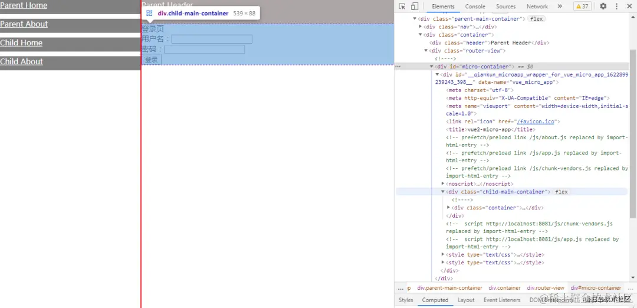Show more DevTools tabs chevron
This screenshot has width=637, height=308.
tap(559, 6)
